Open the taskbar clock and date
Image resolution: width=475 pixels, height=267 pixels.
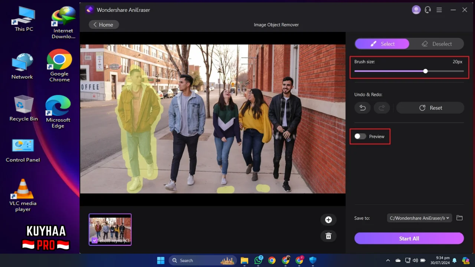(440, 260)
